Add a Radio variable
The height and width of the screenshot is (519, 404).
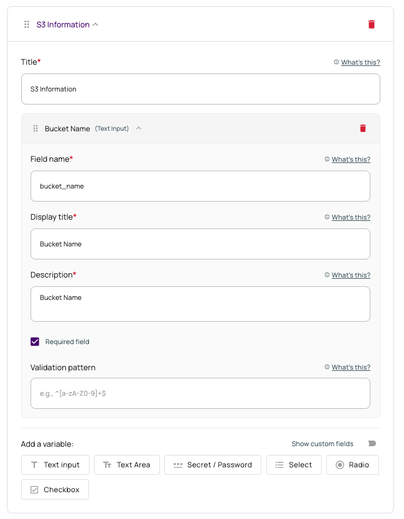(x=352, y=464)
